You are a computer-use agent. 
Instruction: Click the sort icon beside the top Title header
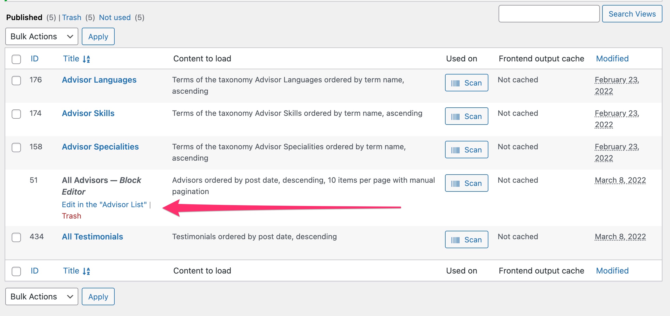(86, 59)
